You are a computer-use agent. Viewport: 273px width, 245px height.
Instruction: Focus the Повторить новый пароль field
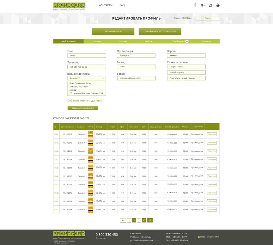pos(186,78)
